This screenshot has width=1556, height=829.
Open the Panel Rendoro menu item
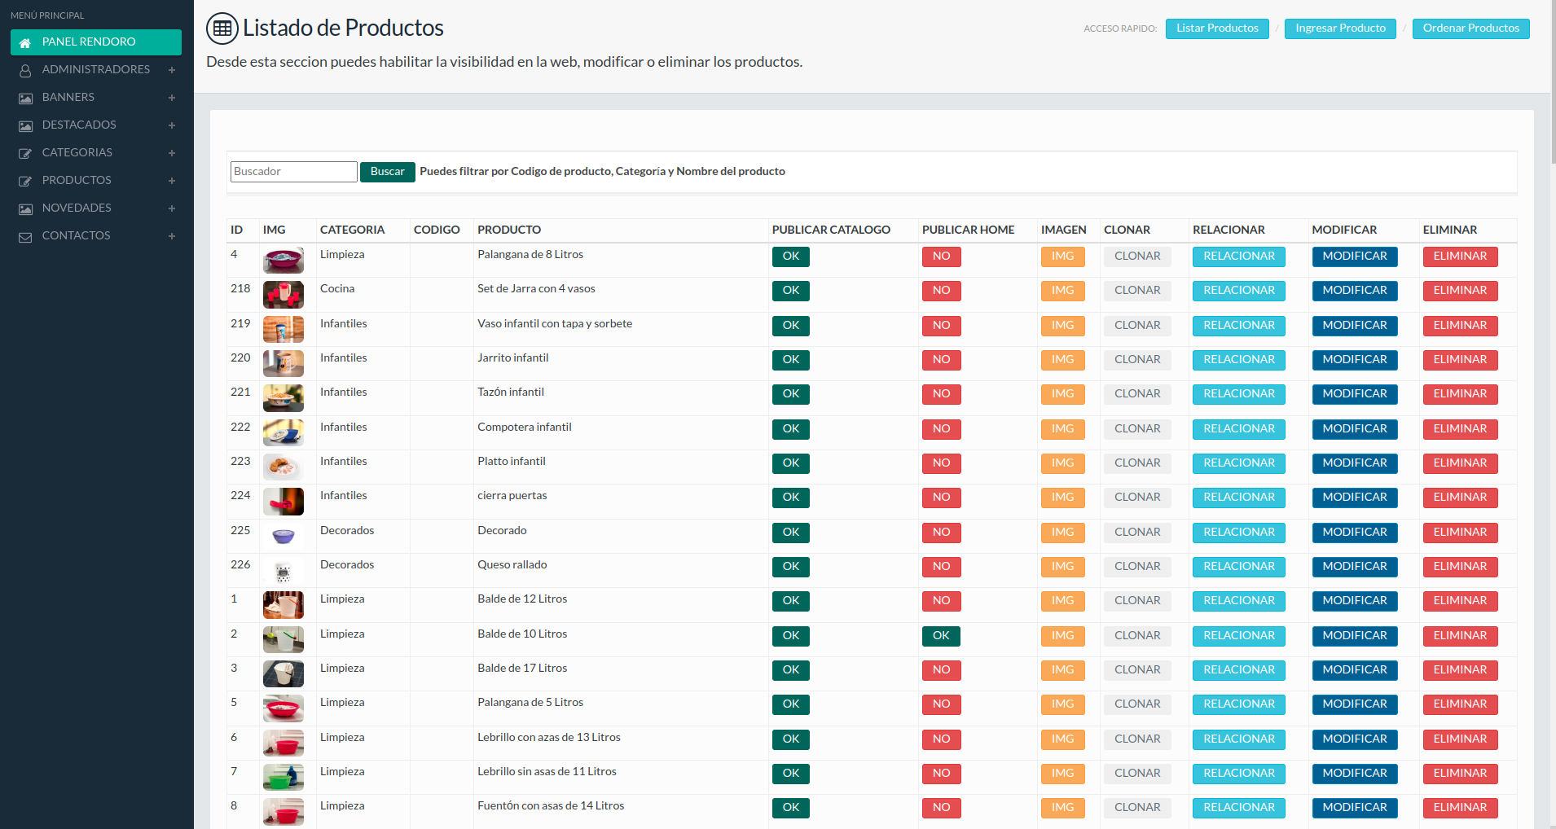pyautogui.click(x=96, y=42)
